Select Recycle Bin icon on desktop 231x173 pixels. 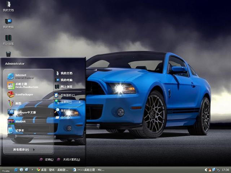[8, 54]
